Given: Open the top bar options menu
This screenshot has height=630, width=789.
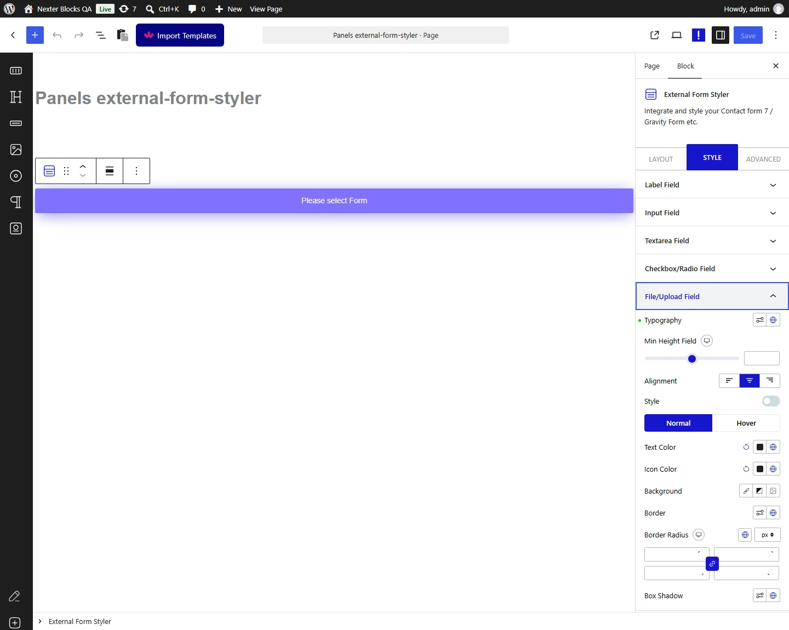Looking at the screenshot, I should coord(776,35).
